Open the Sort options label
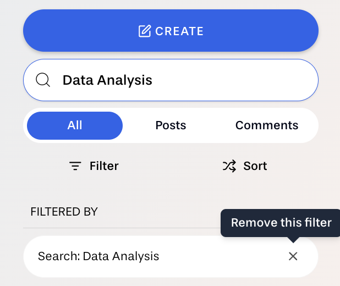 pyautogui.click(x=255, y=166)
